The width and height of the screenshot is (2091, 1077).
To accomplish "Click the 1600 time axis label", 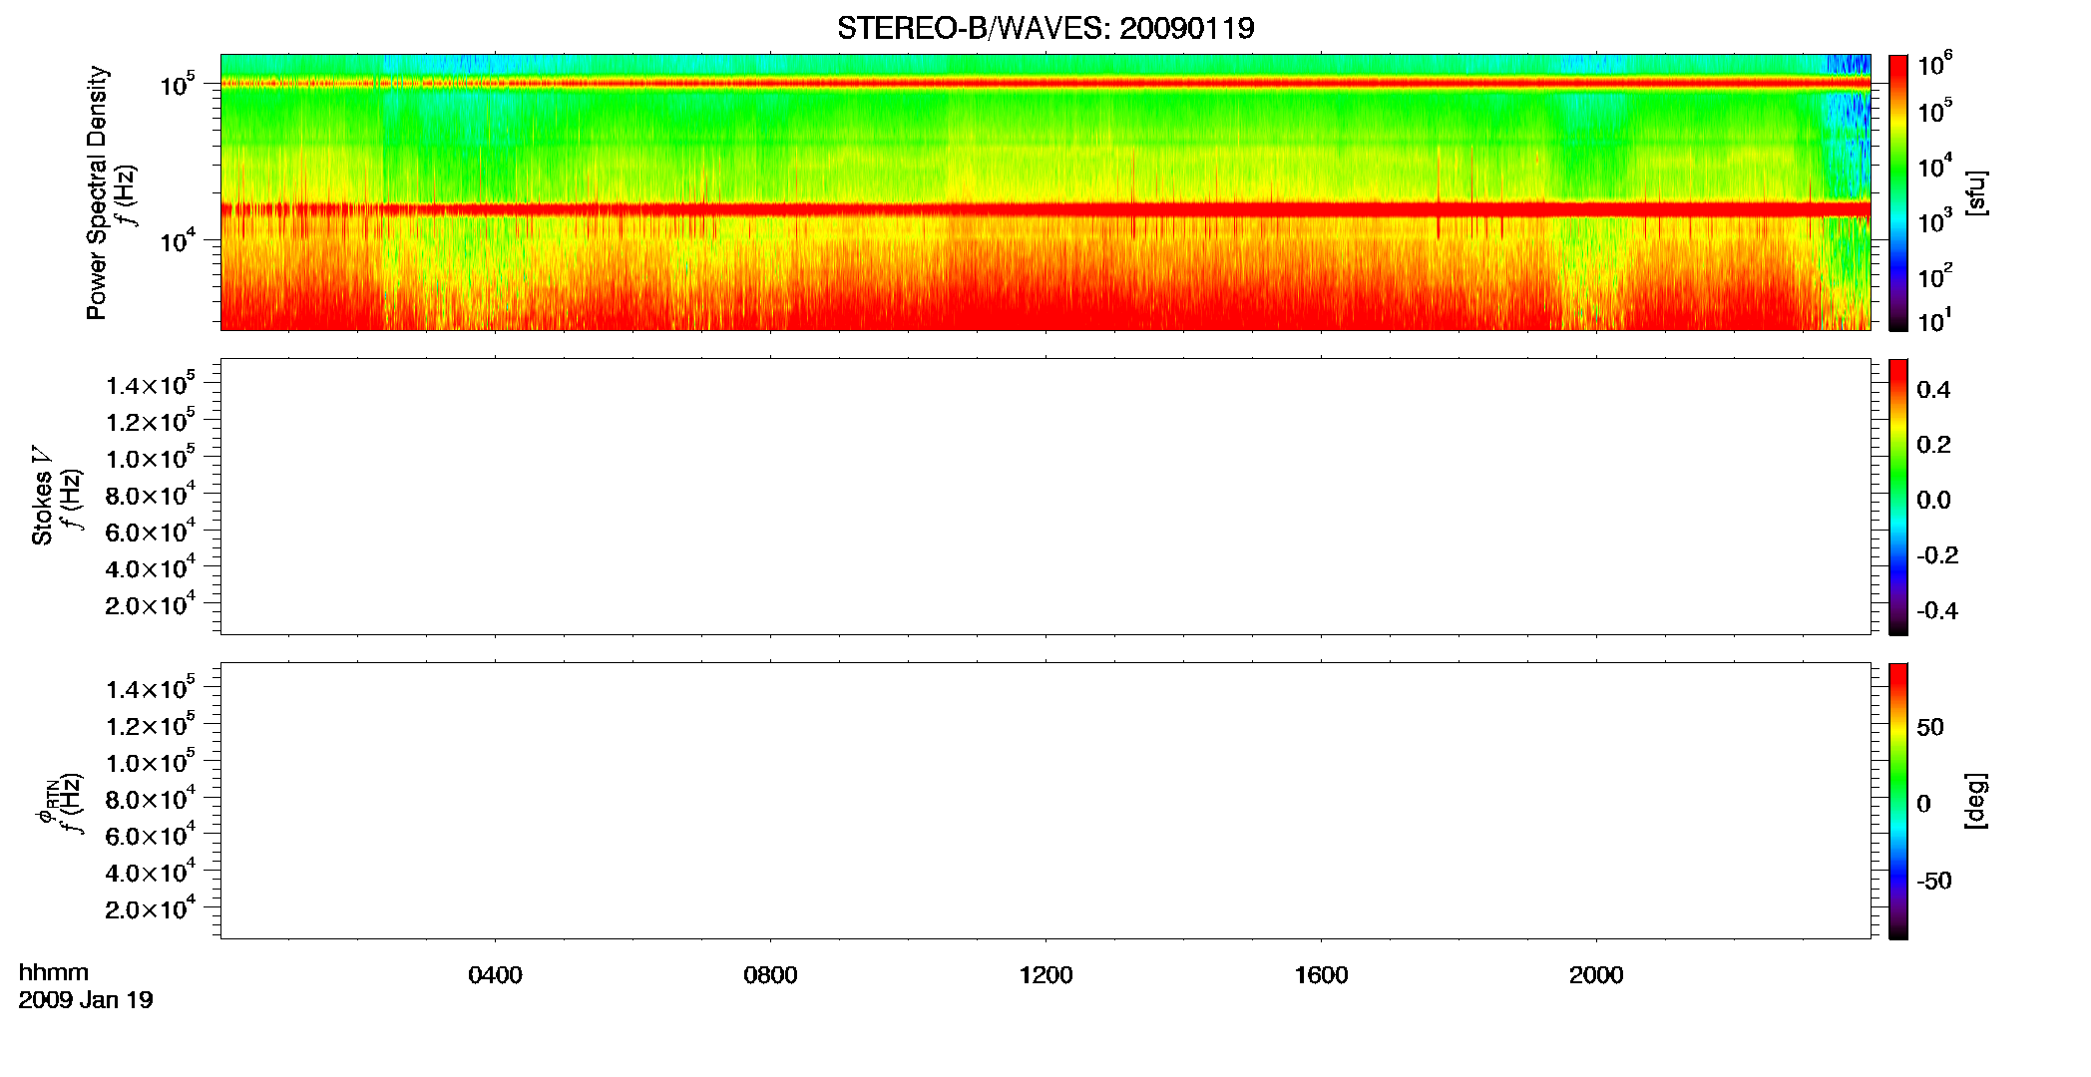I will tap(1321, 975).
